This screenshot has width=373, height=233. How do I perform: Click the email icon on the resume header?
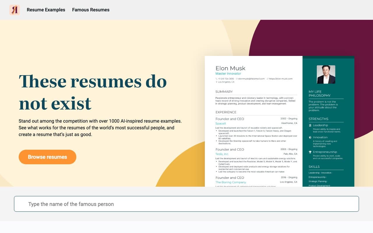coord(237,79)
